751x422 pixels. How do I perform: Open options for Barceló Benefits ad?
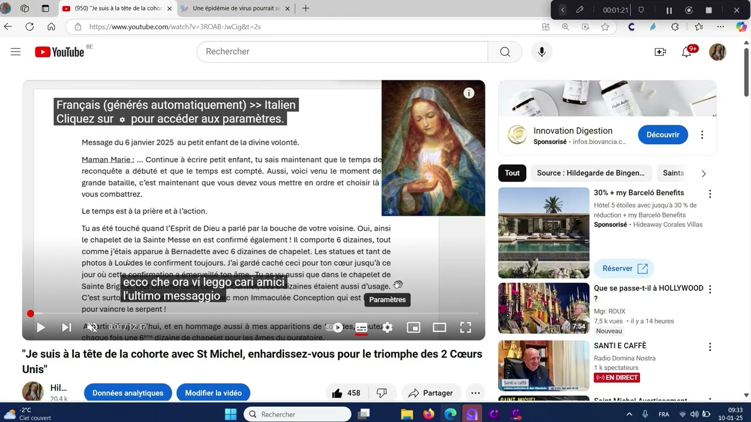[x=710, y=194]
